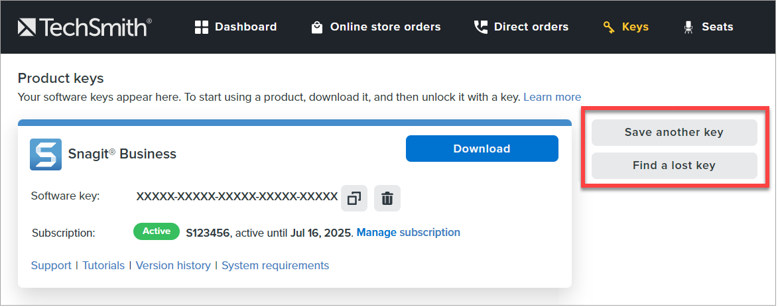Open the Seats tab
The image size is (778, 307).
click(717, 27)
